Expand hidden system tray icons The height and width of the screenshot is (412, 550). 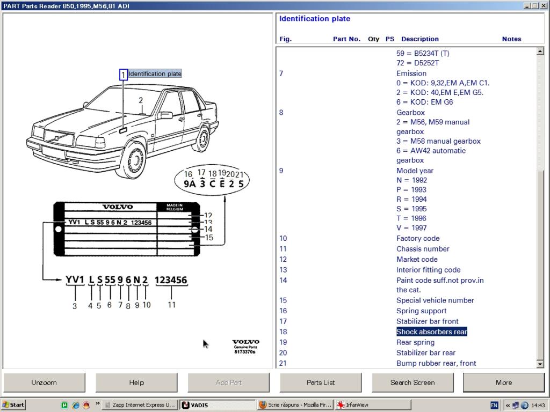pyautogui.click(x=508, y=406)
